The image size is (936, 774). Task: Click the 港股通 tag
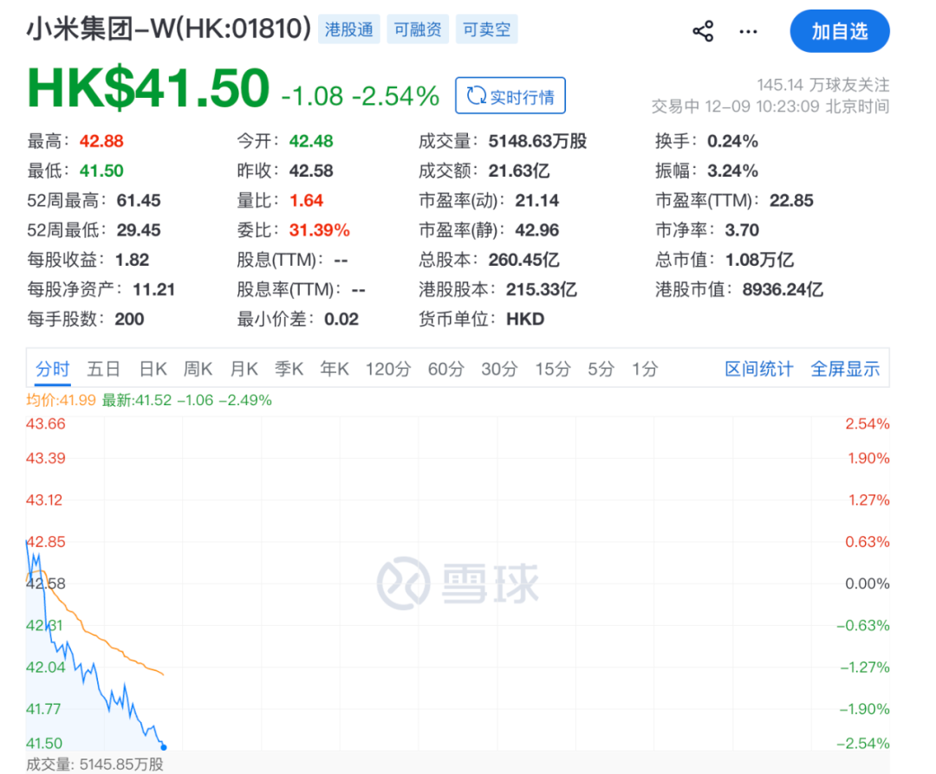point(348,29)
